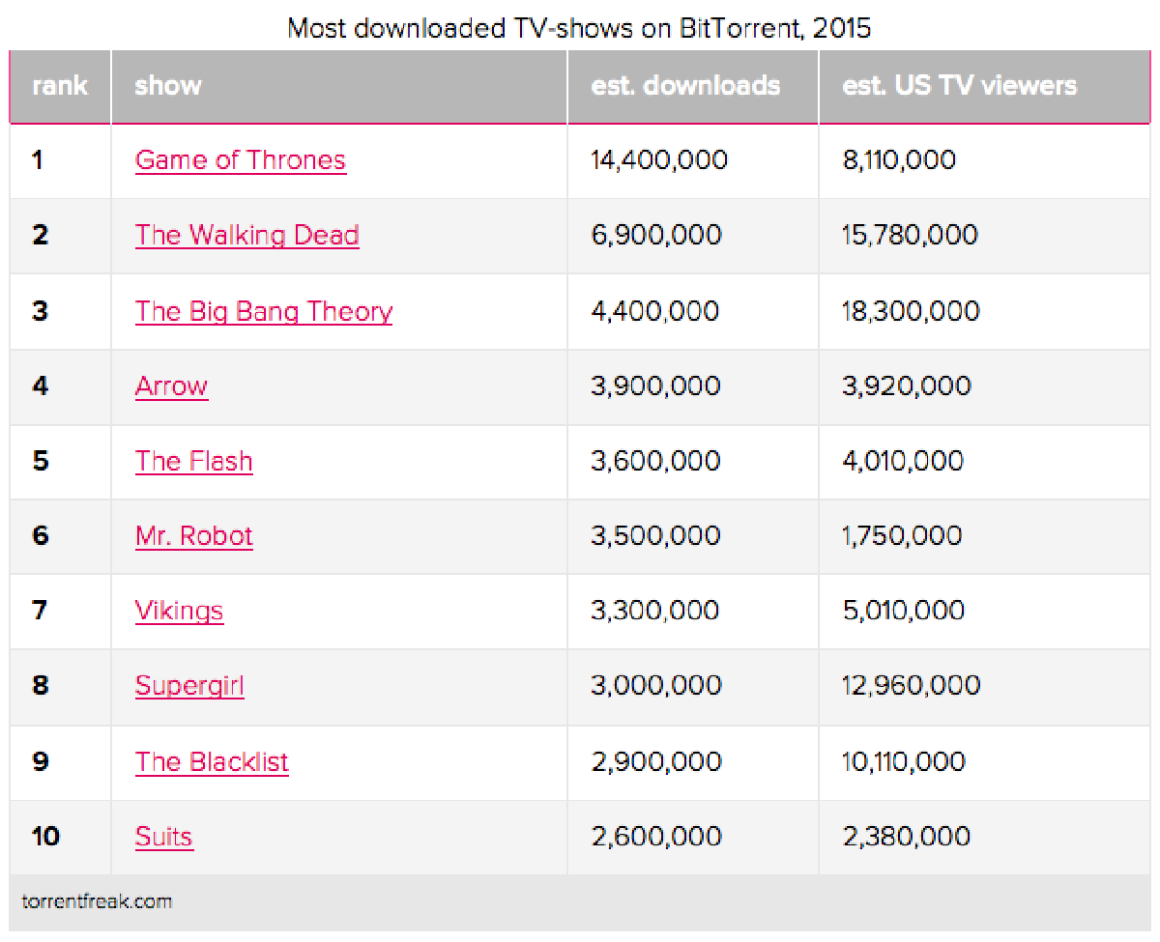1160x942 pixels.
Task: Select Suits downloads cell 2,600,000
Action: click(656, 837)
